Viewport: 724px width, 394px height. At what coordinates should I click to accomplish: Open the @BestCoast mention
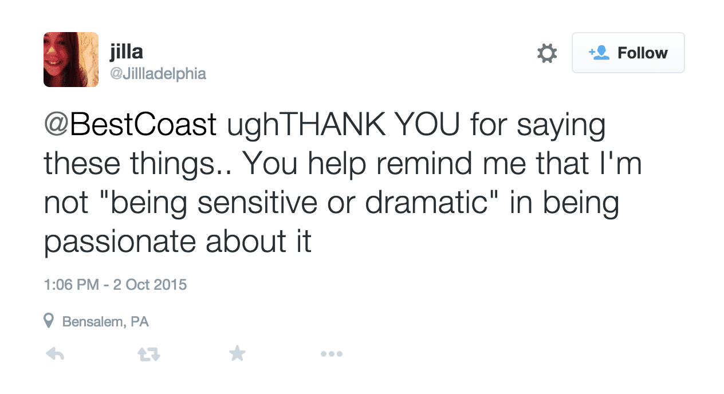click(x=129, y=125)
